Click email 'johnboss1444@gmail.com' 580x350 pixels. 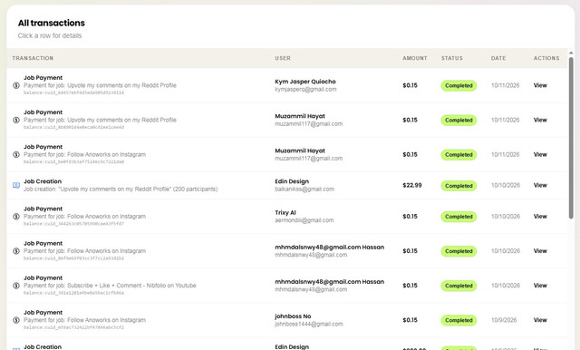(x=308, y=324)
